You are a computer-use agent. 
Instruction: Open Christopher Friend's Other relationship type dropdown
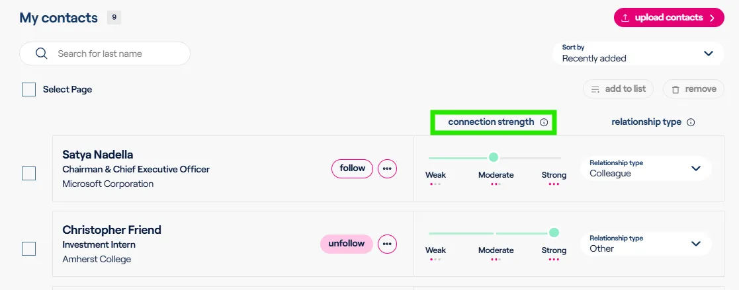646,244
